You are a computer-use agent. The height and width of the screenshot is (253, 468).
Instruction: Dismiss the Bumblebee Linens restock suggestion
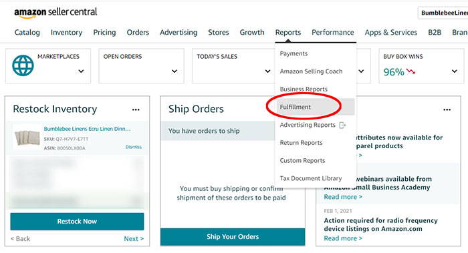click(134, 147)
